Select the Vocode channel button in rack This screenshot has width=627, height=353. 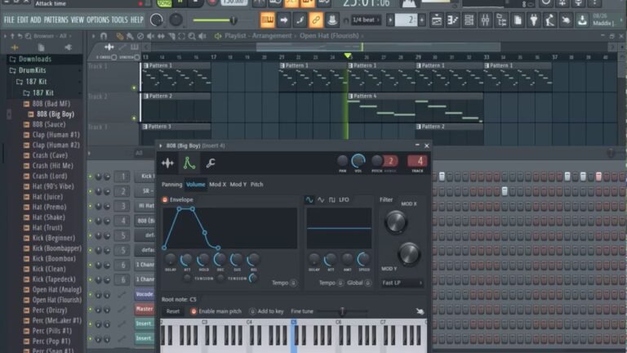pyautogui.click(x=145, y=294)
